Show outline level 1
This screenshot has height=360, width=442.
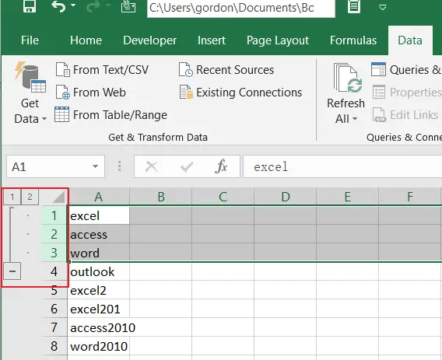tap(12, 197)
